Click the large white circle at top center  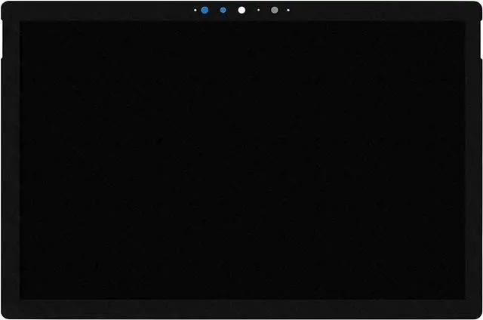pyautogui.click(x=241, y=11)
